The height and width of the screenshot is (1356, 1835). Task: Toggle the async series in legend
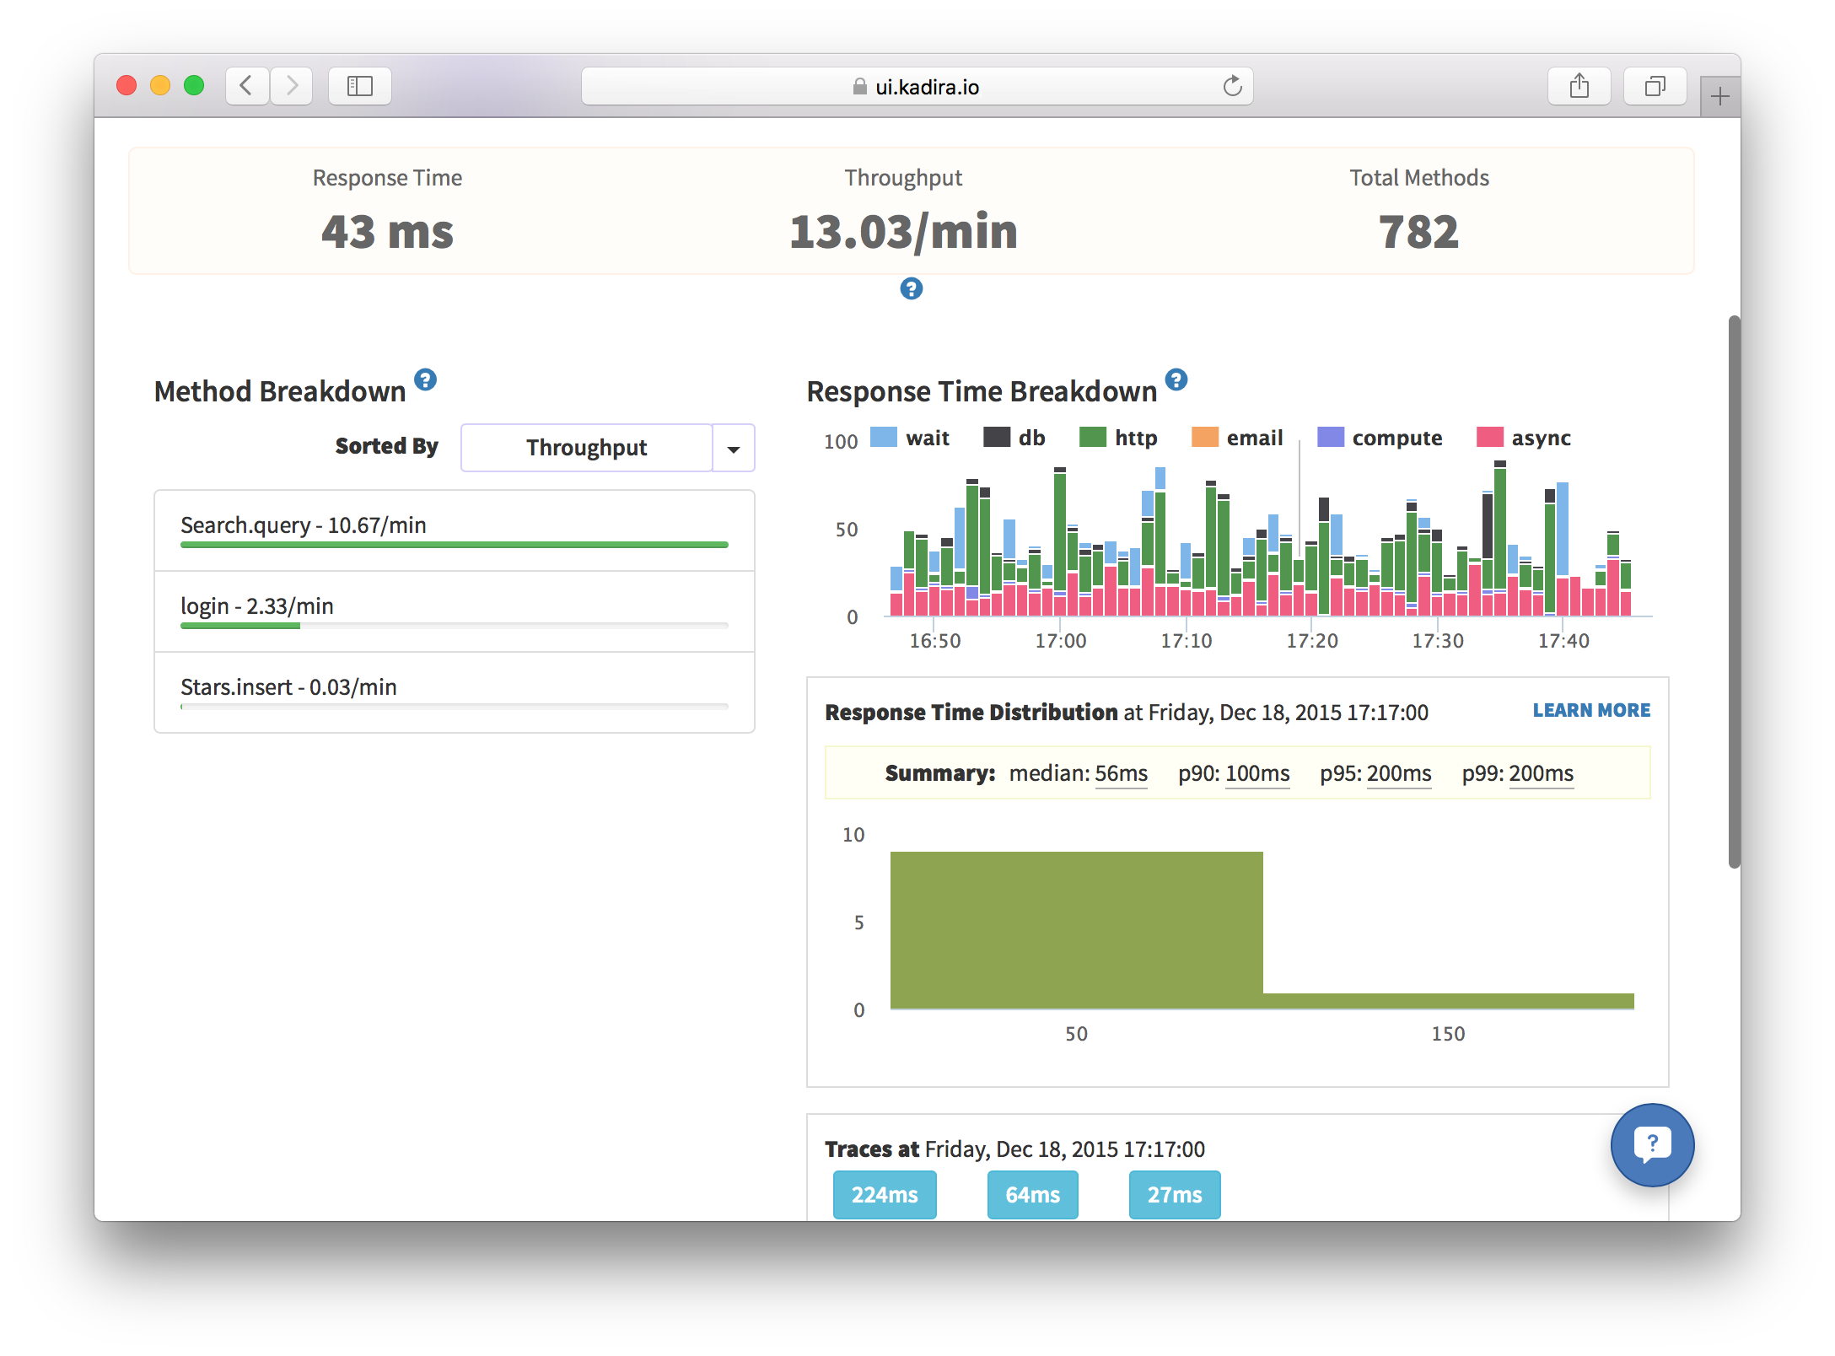point(1540,438)
